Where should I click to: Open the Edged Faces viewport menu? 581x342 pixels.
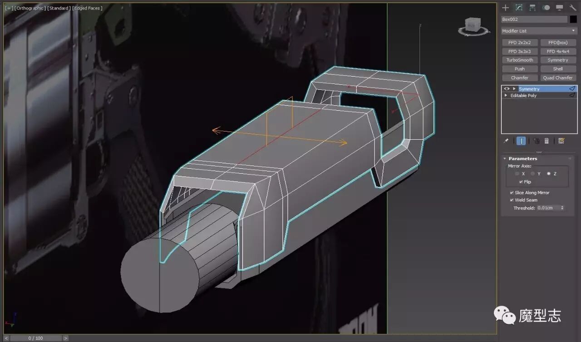coord(87,8)
